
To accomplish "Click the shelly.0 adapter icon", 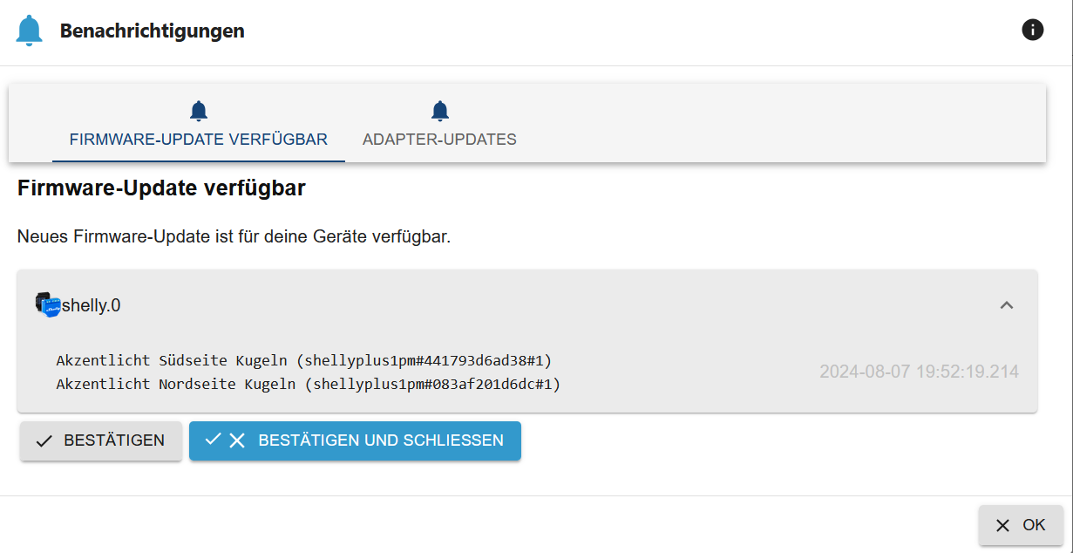I will click(48, 304).
